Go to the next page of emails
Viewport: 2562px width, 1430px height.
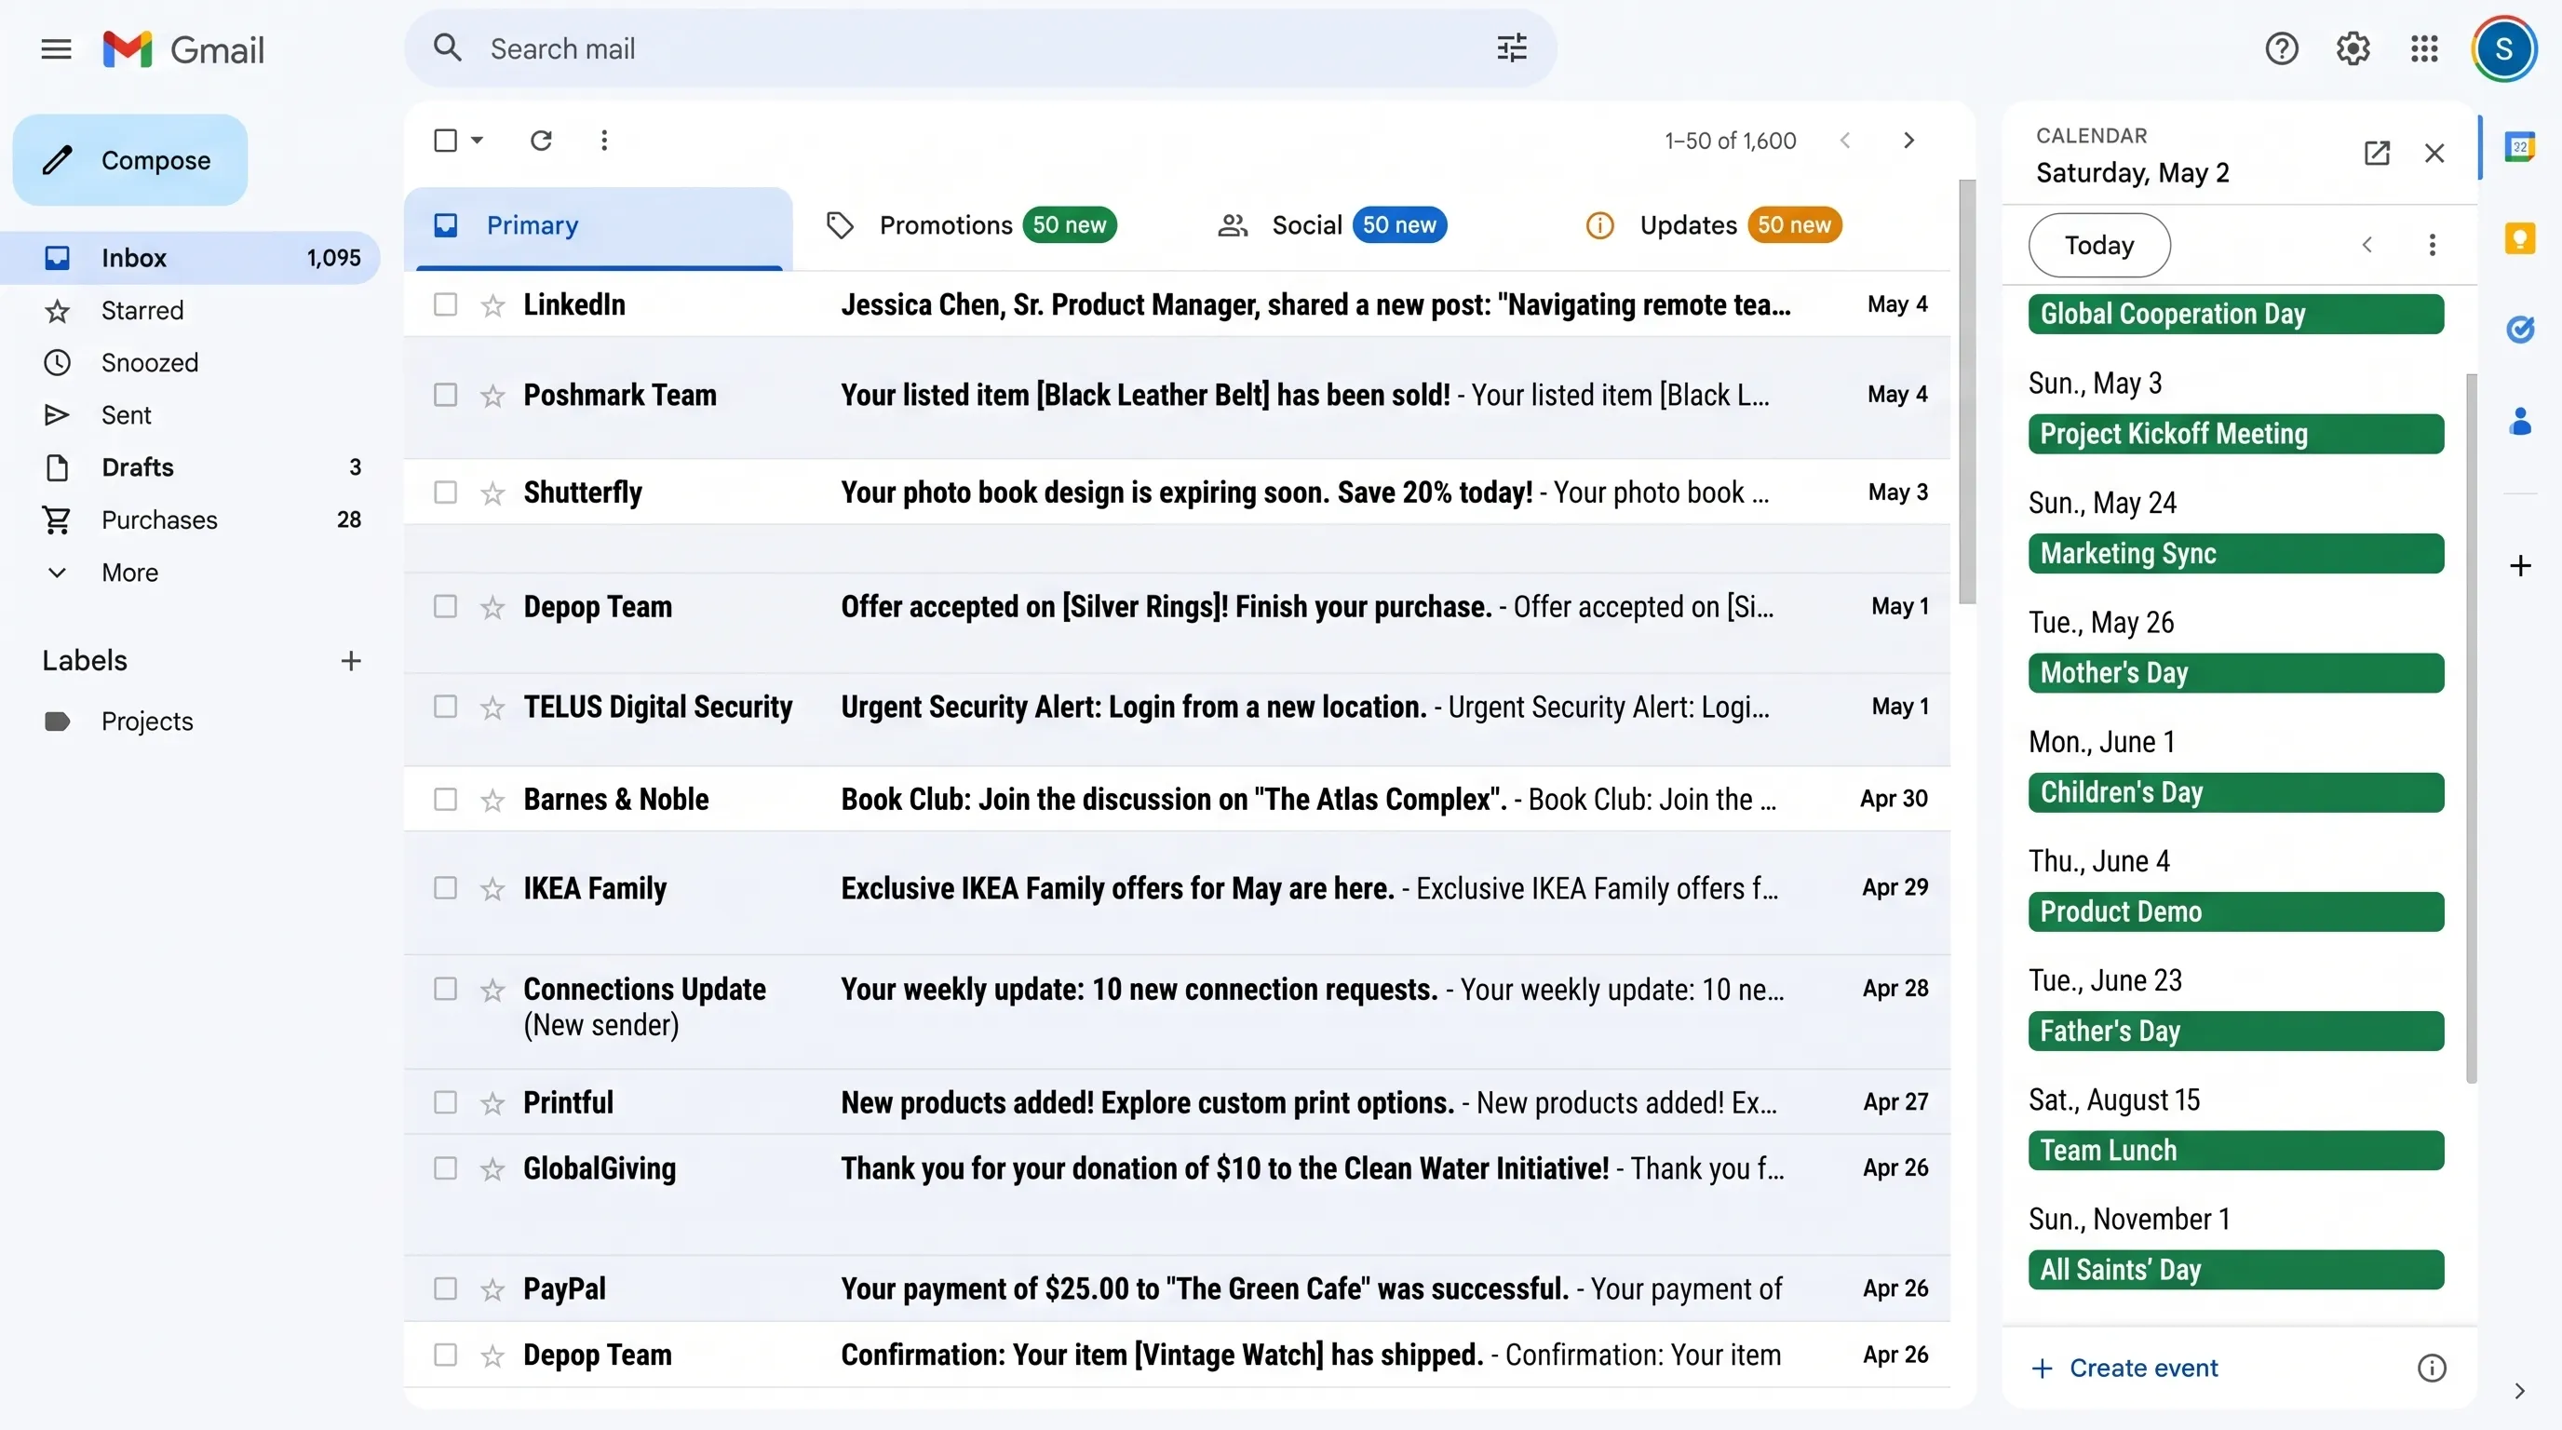[1908, 141]
